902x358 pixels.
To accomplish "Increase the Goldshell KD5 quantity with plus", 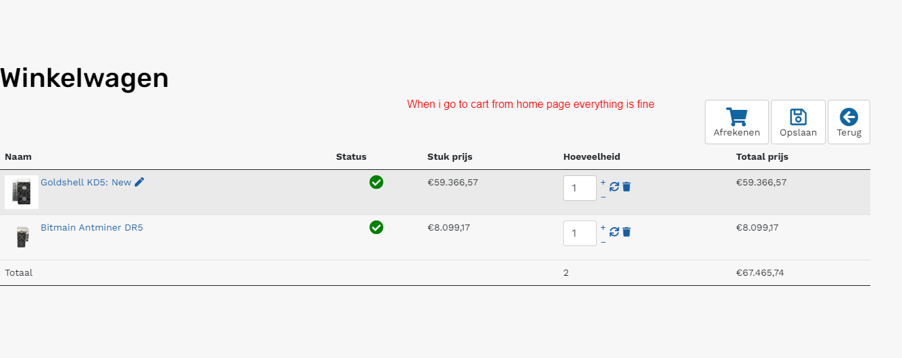I will pos(603,182).
